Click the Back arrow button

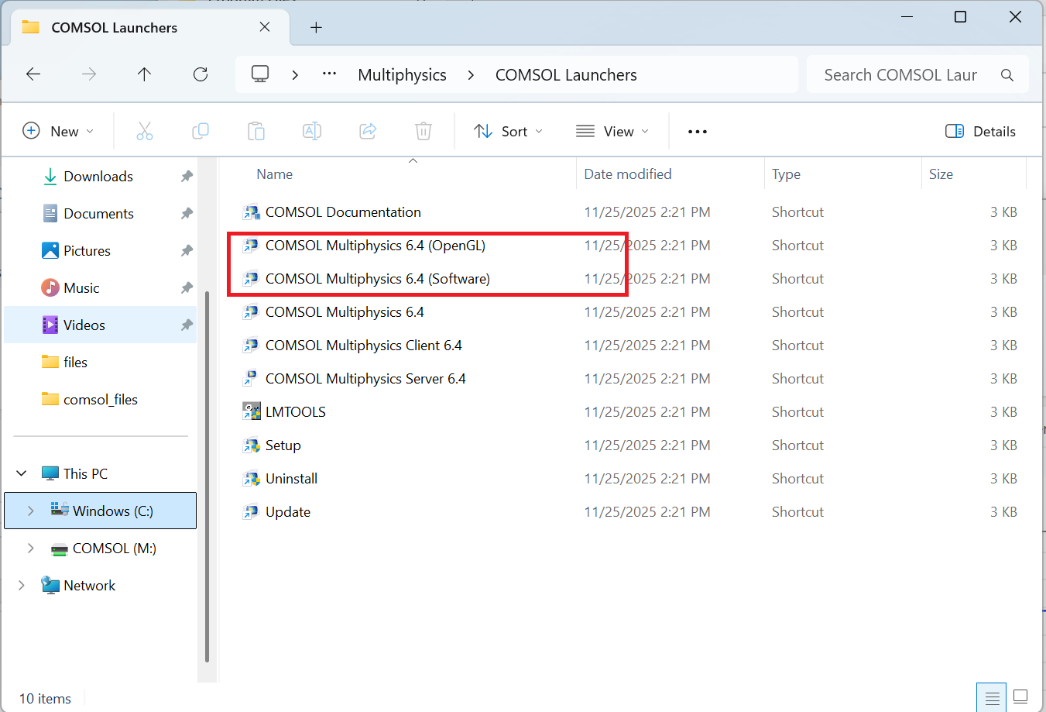pyautogui.click(x=33, y=74)
